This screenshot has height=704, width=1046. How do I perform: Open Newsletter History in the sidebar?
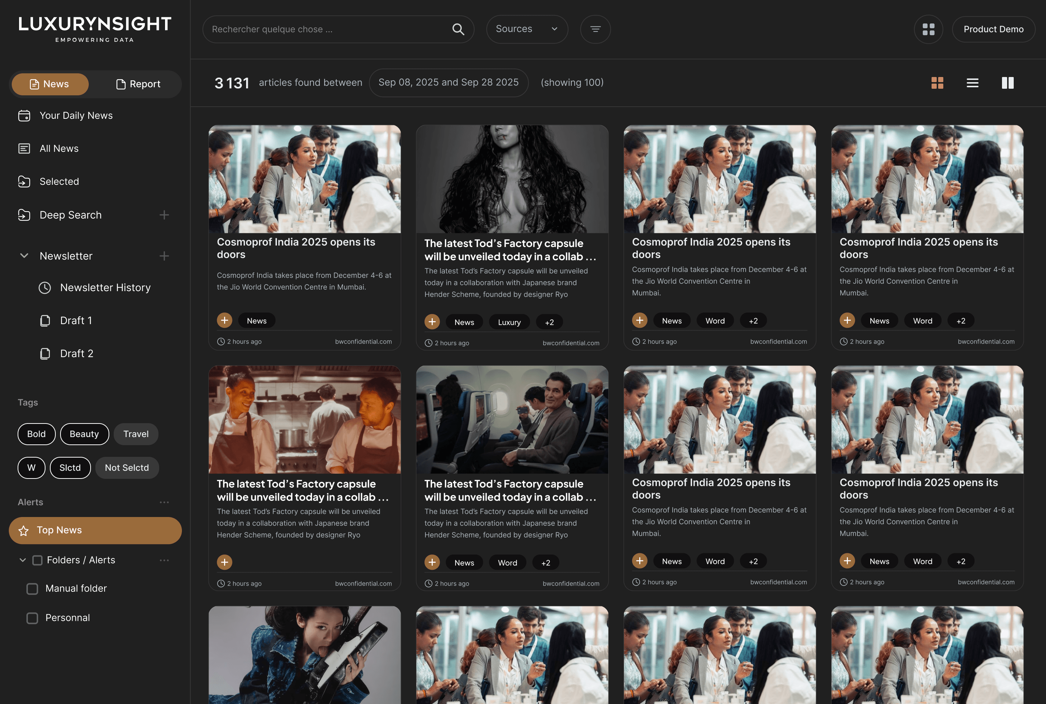click(105, 287)
